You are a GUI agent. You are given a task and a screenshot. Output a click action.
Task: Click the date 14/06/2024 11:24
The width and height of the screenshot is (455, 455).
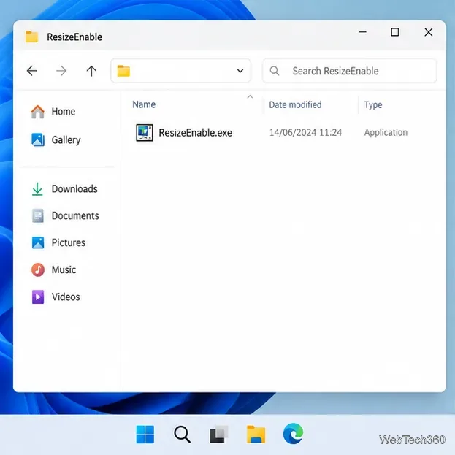[305, 133]
